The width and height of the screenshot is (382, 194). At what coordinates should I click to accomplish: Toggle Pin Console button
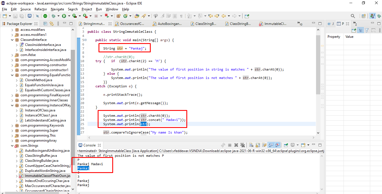click(x=286, y=145)
